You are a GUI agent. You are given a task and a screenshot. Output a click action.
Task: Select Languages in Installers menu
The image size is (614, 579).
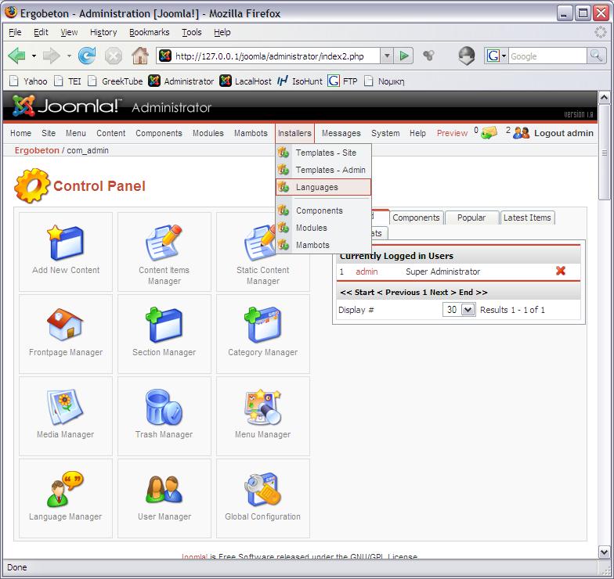coord(323,187)
